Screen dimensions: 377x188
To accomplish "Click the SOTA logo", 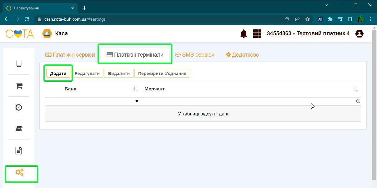I will point(20,33).
